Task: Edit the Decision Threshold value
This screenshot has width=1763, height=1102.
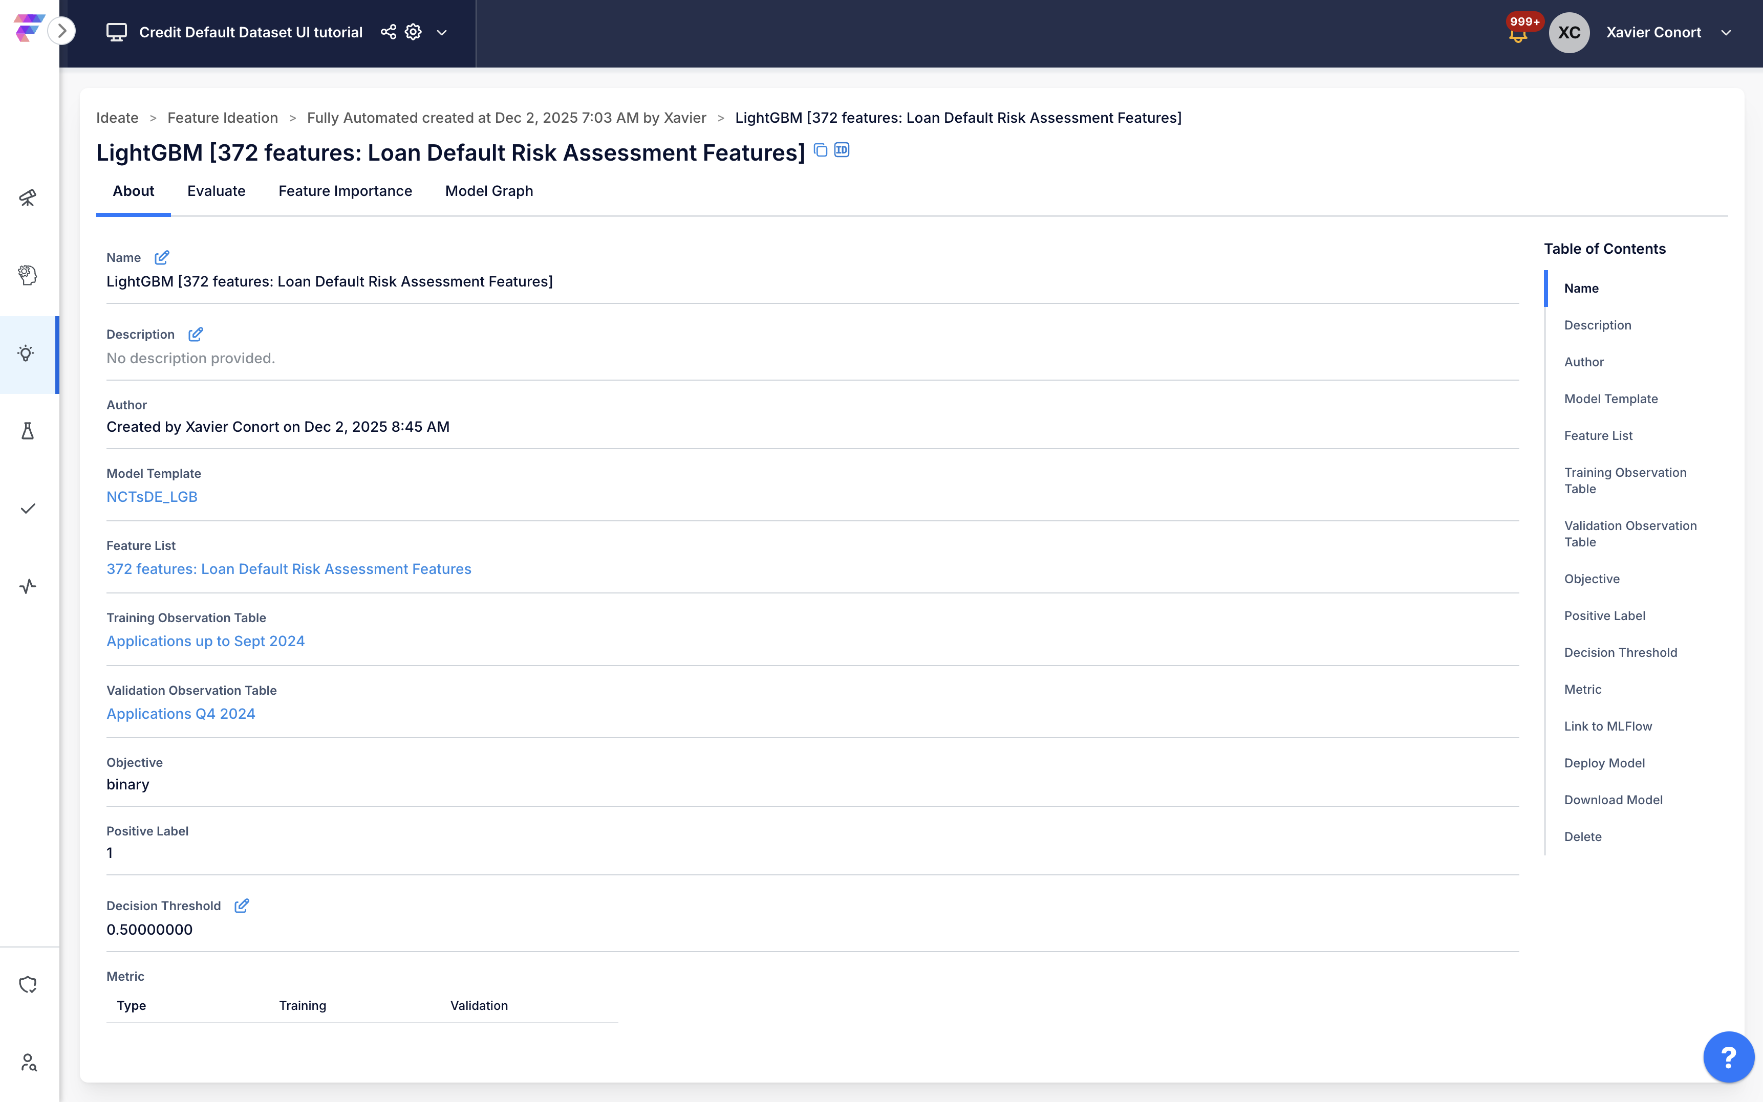Action: click(x=241, y=905)
